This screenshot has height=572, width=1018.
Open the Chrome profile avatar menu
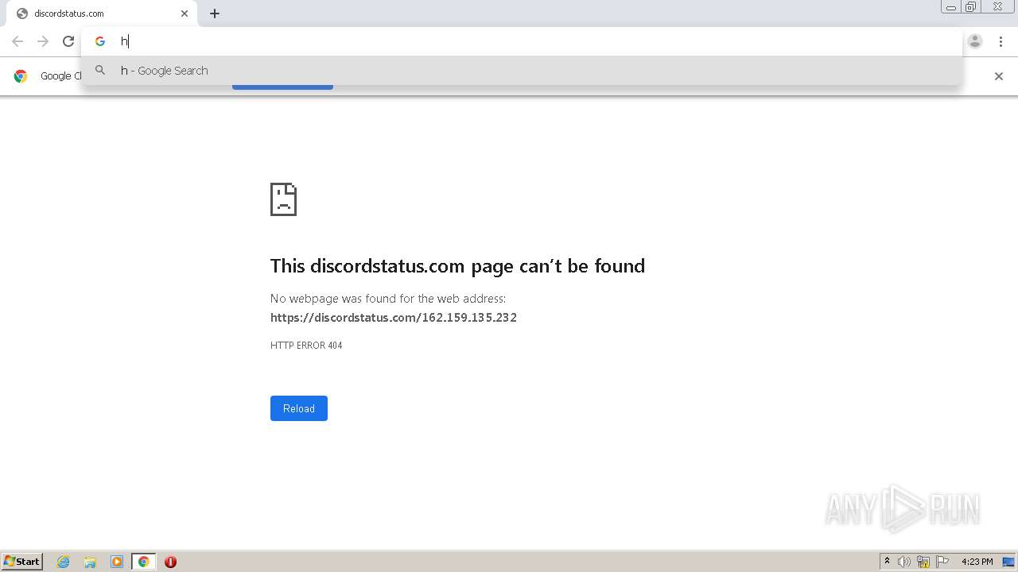click(975, 41)
